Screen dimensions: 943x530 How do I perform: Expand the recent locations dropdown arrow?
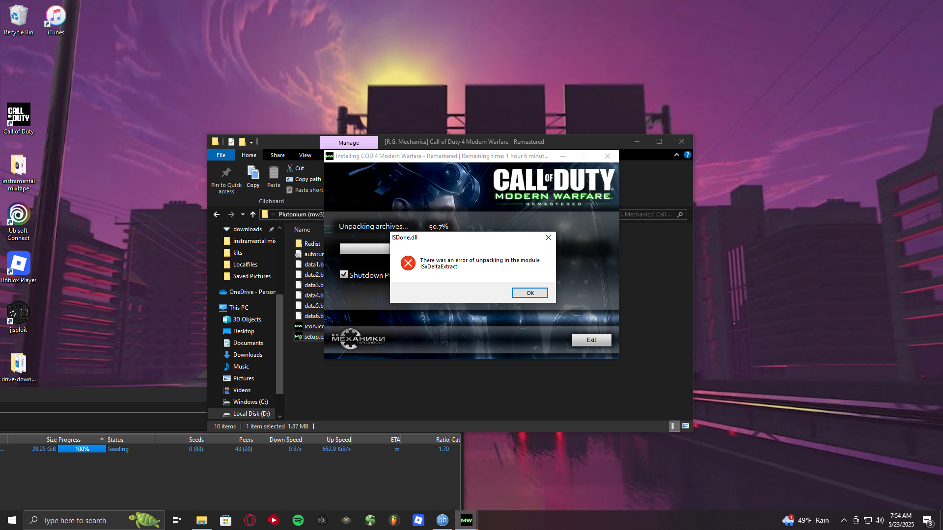pos(243,214)
